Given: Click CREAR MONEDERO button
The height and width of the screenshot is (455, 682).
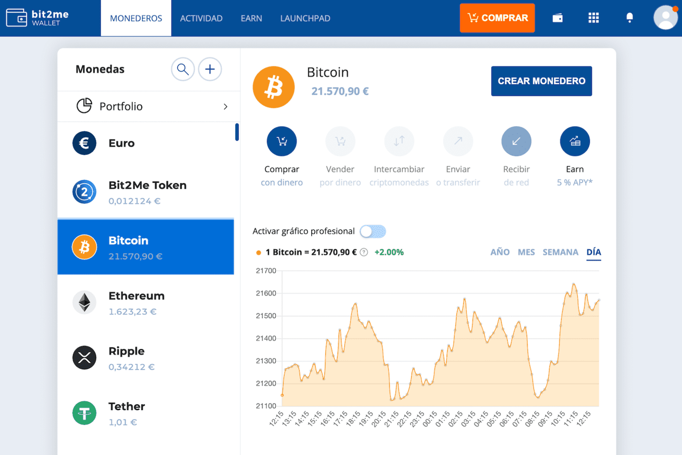Looking at the screenshot, I should (542, 81).
